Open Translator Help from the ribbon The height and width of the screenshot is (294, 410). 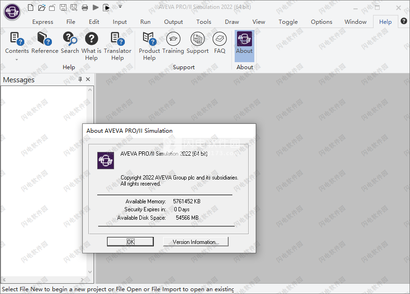pyautogui.click(x=117, y=46)
